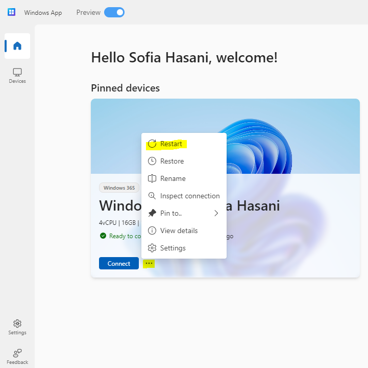Screen dimensions: 368x368
Task: Select Restart from the context menu
Action: coord(184,144)
